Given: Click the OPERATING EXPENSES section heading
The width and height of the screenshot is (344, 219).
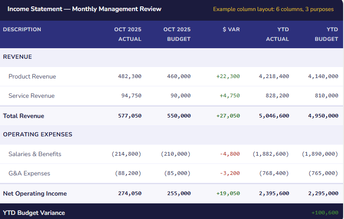Looking at the screenshot, I should pyautogui.click(x=38, y=135).
